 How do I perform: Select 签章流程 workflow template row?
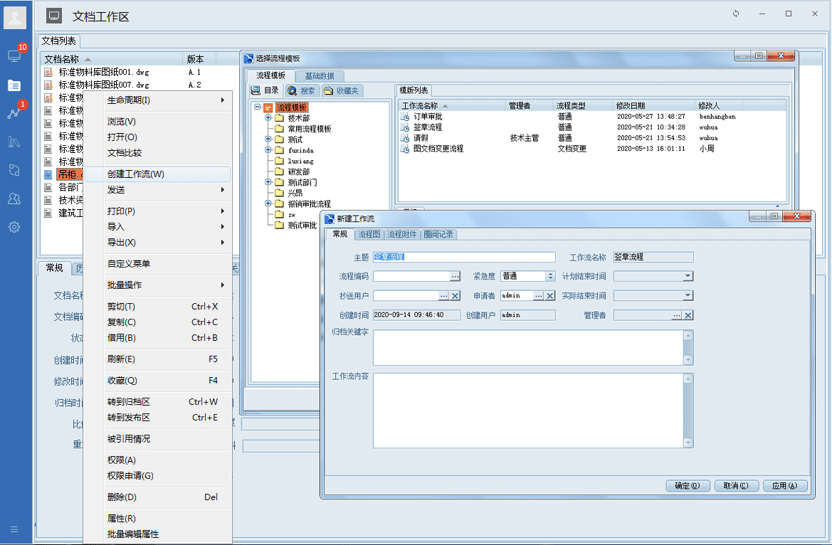591,127
